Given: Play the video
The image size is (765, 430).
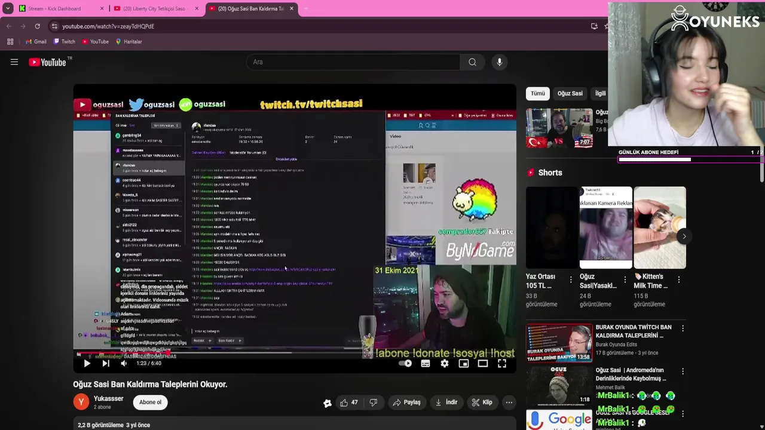Looking at the screenshot, I should tap(87, 363).
